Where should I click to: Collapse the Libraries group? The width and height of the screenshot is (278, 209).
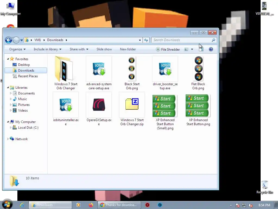tap(8, 87)
